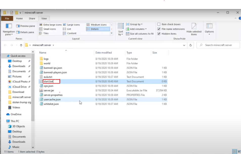Choose Small icons layout
This screenshot has width=241, height=154.
pyautogui.click(x=48, y=29)
